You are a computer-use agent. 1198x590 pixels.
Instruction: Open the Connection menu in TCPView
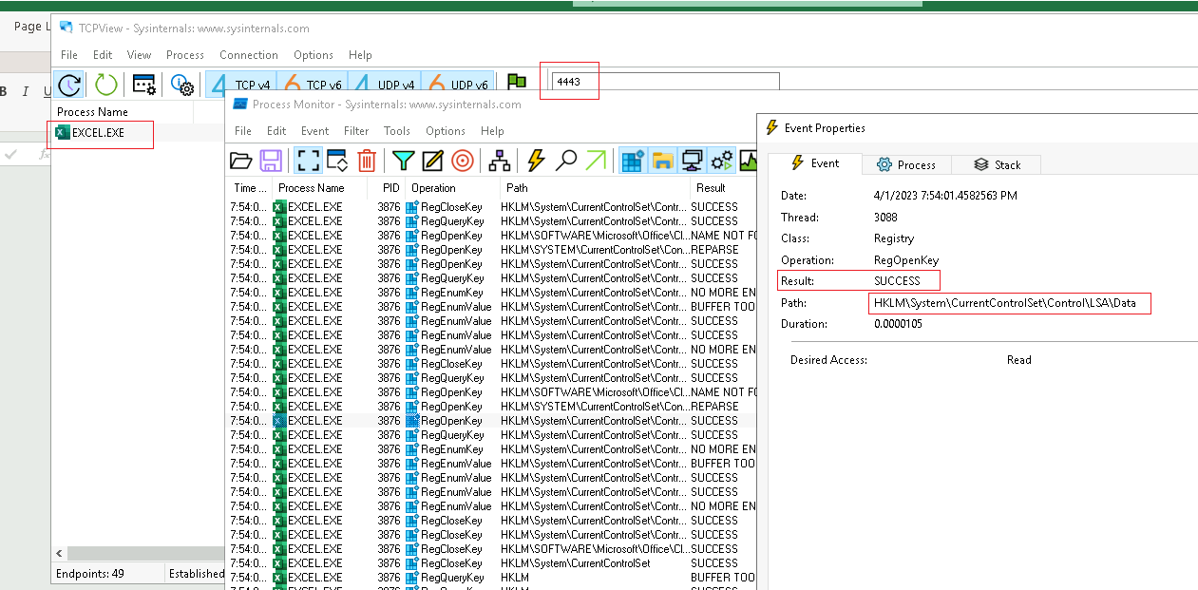249,55
